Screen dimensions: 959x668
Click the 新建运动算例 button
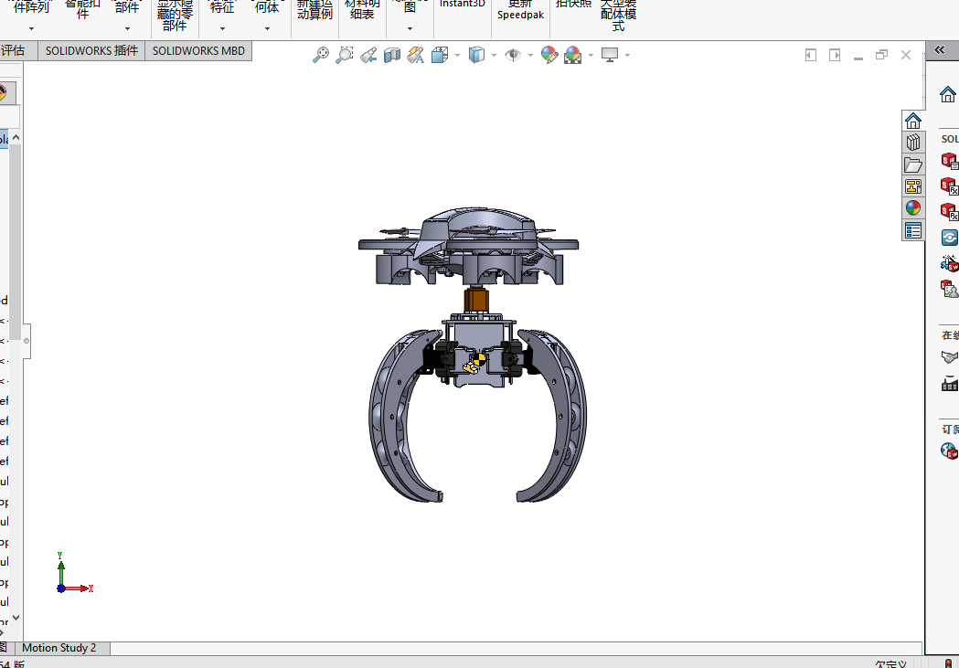point(315,10)
